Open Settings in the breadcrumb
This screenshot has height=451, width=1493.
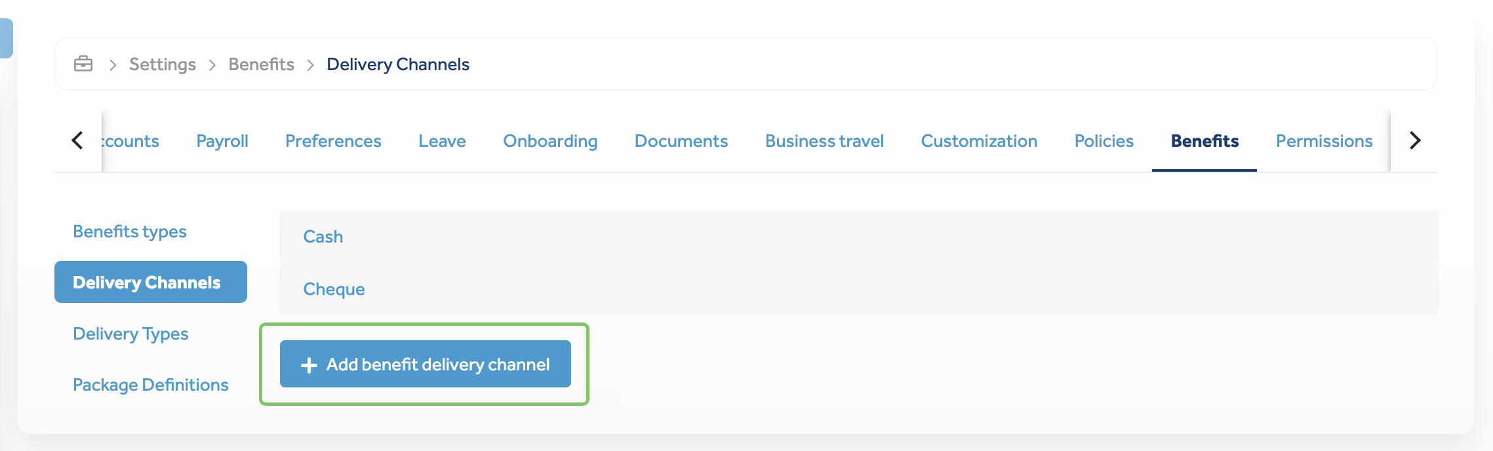click(163, 64)
